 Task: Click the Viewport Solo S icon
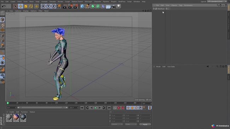click(x=2, y=63)
